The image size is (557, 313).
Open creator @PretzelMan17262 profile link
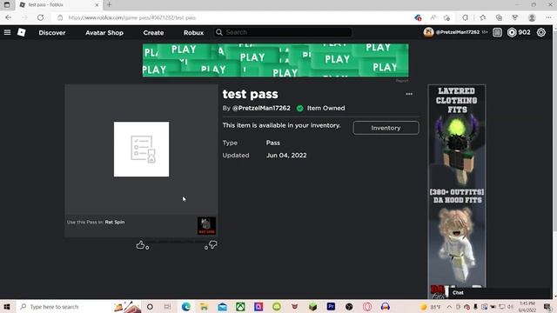point(261,108)
